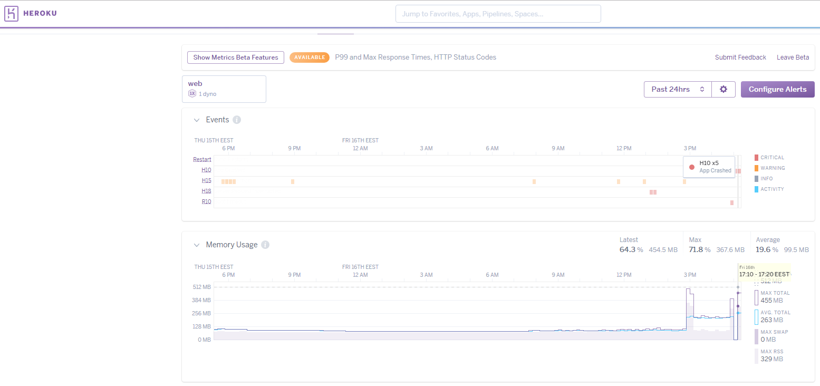
Task: Open the Restart event row link
Action: (202, 159)
